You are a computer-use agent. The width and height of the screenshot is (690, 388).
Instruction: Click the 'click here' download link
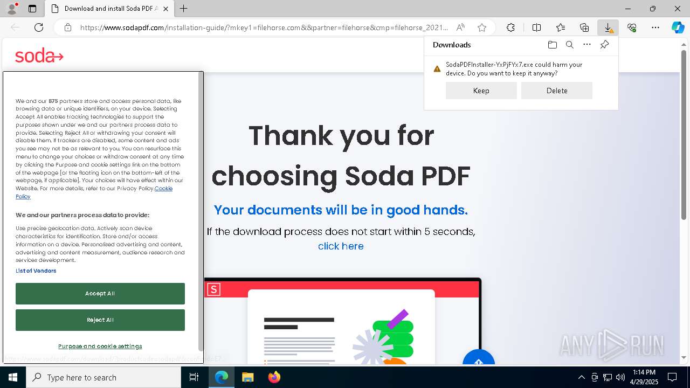pyautogui.click(x=341, y=246)
